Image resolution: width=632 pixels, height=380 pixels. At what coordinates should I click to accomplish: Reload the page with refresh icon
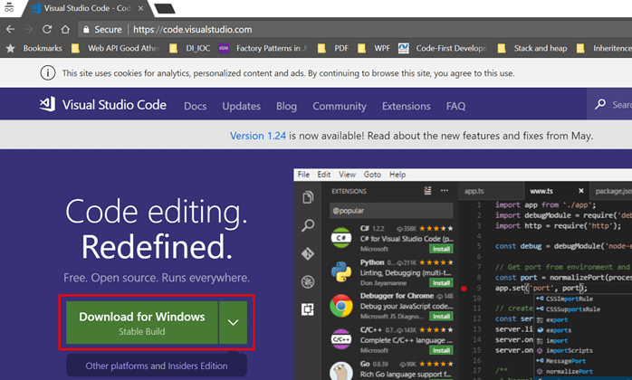(x=47, y=30)
